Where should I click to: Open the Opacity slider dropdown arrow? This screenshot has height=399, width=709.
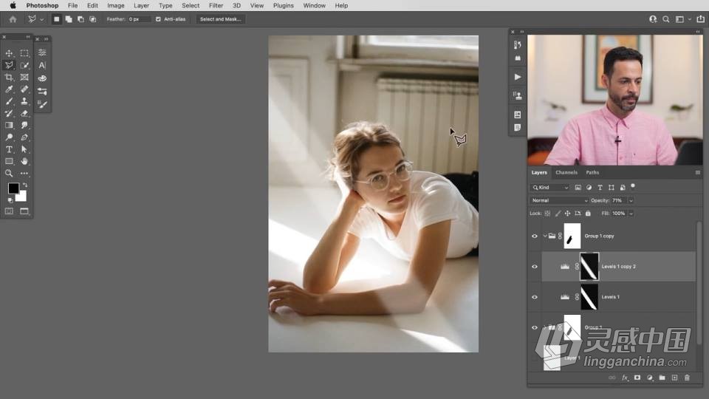(x=631, y=200)
